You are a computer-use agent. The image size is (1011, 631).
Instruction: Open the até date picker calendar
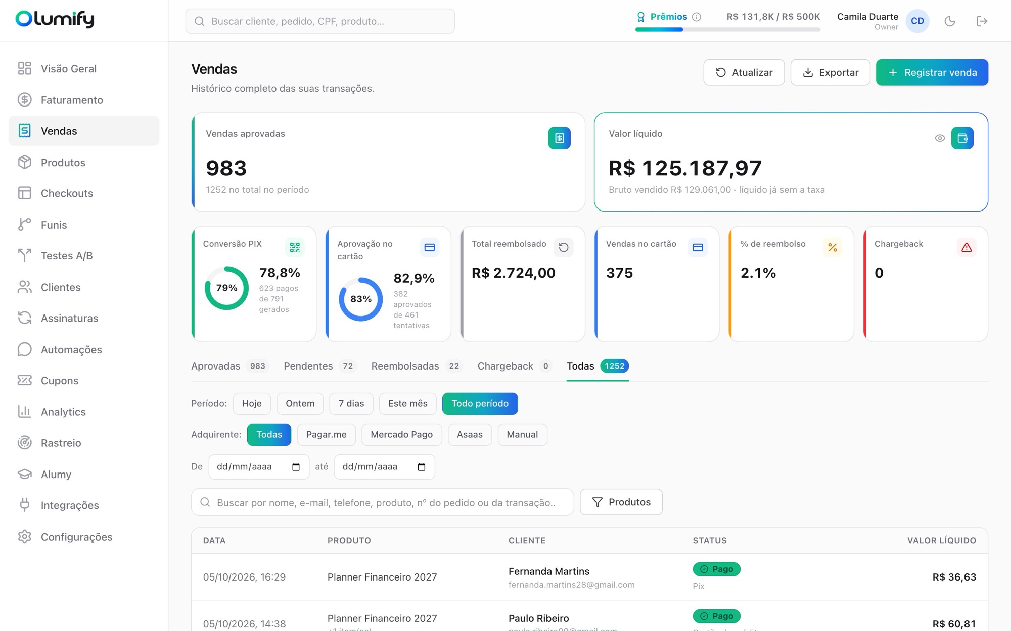click(x=422, y=467)
